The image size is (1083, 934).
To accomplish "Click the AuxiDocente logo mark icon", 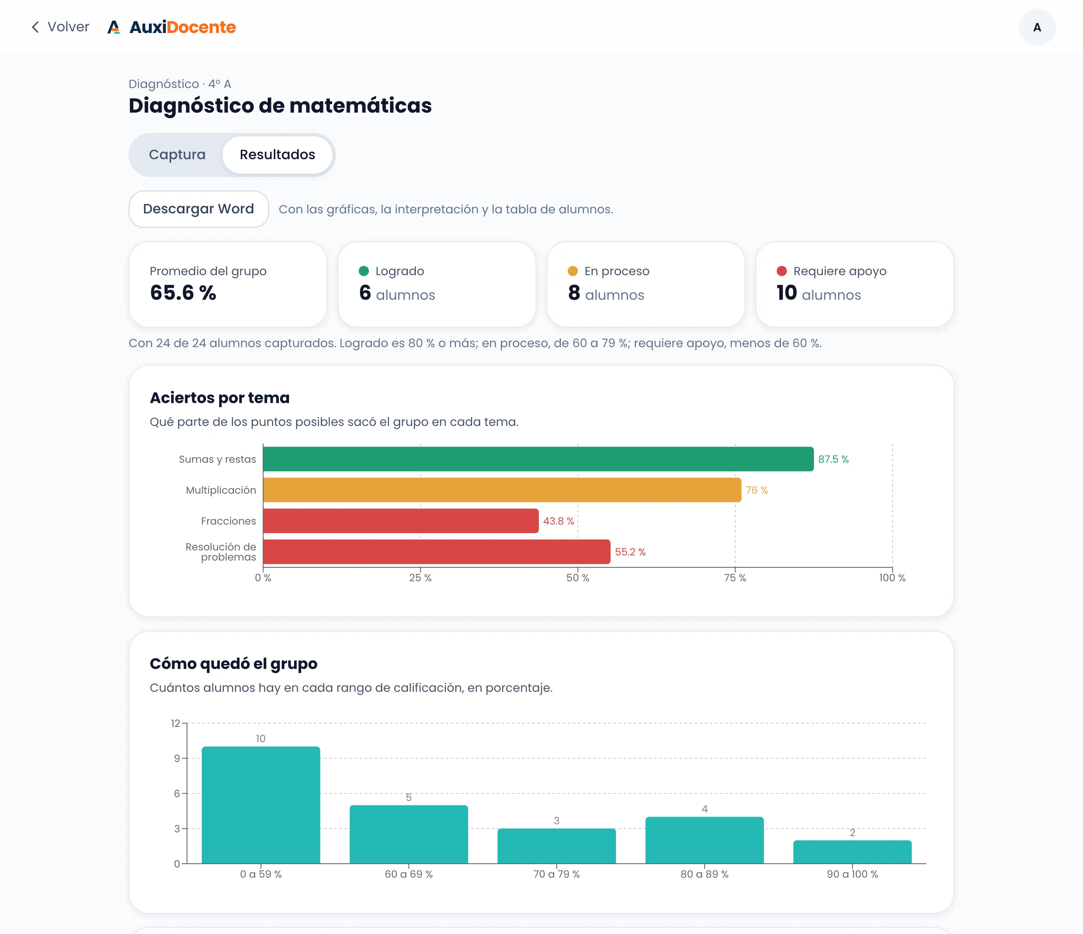I will [x=113, y=27].
